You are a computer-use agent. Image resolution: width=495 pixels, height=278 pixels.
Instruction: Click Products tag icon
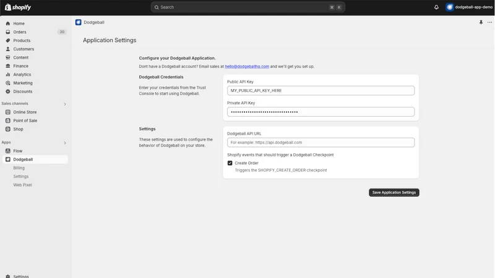(x=8, y=40)
